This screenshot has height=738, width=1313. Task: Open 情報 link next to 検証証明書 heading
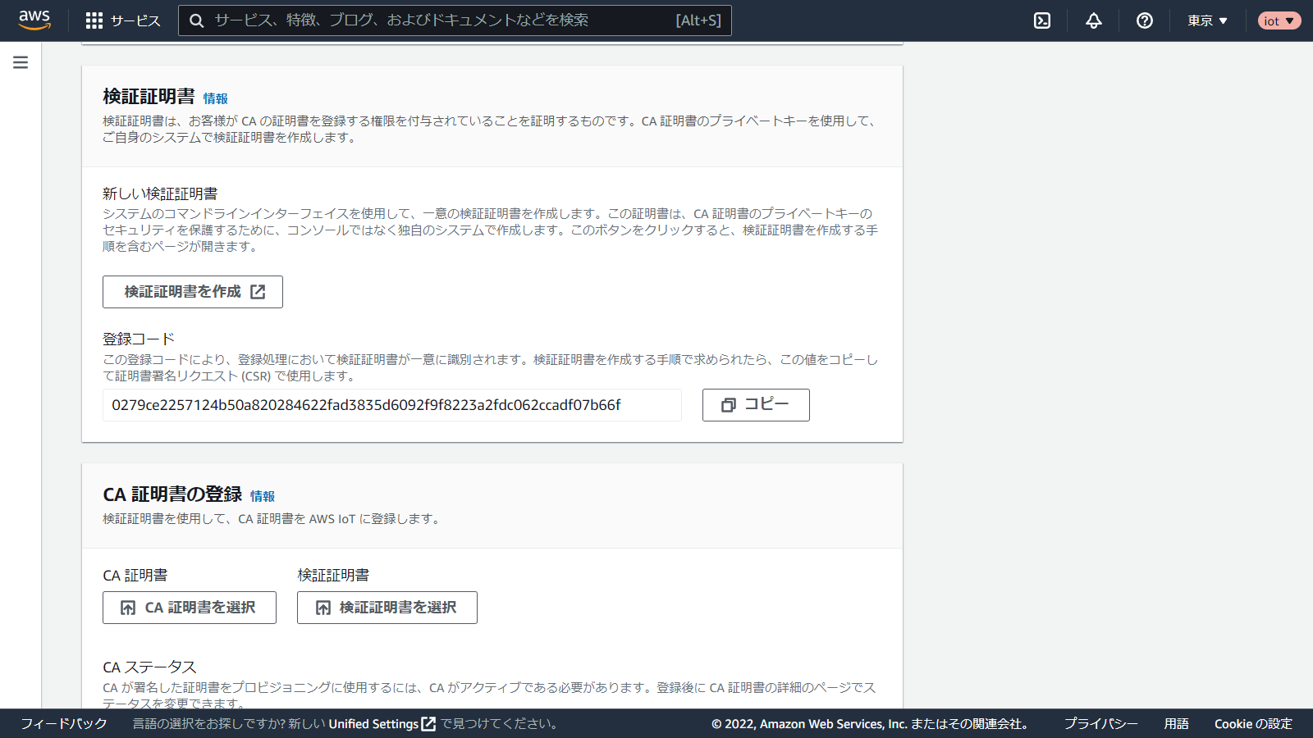point(216,98)
